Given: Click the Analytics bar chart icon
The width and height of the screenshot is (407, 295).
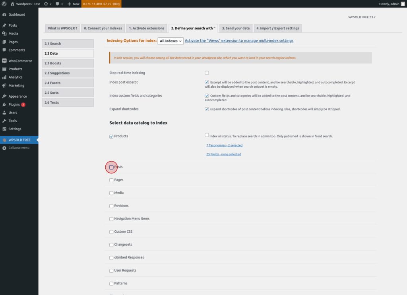Looking at the screenshot, I should click(4, 77).
